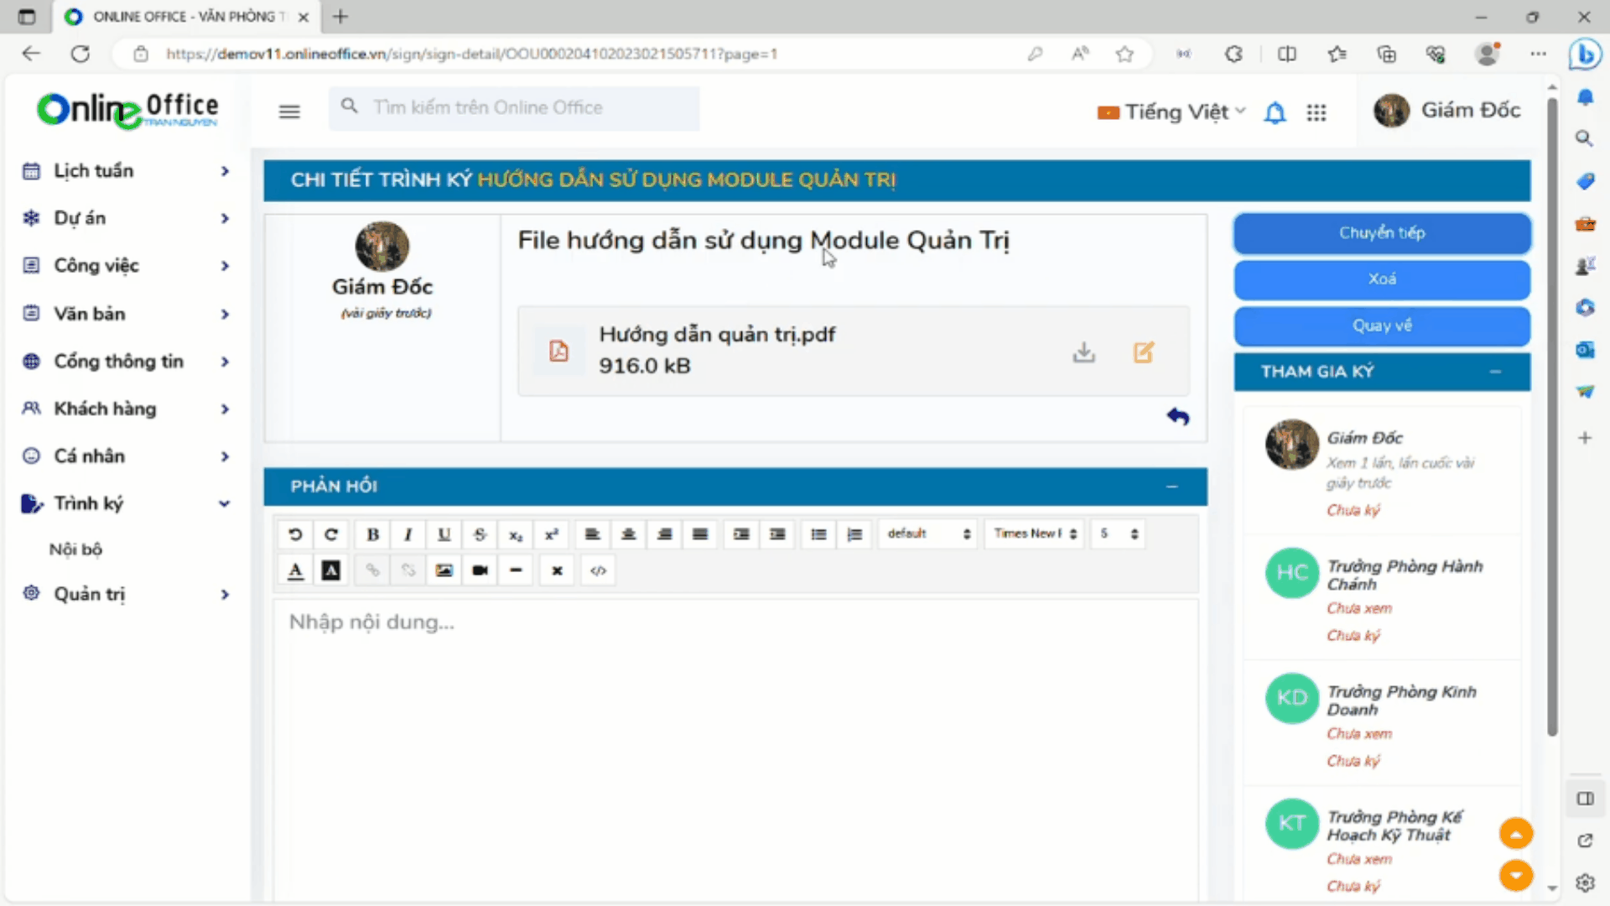Open the Tiếng Việt language dropdown
The height and width of the screenshot is (906, 1610).
[x=1172, y=112]
